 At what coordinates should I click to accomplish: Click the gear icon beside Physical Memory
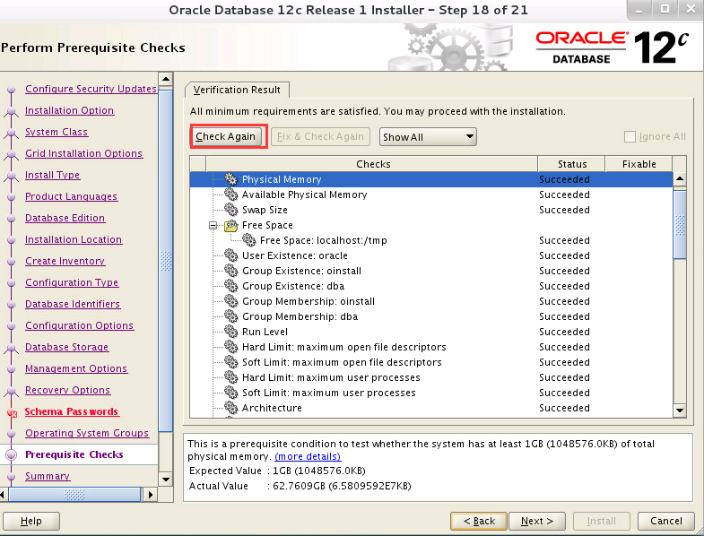(230, 179)
